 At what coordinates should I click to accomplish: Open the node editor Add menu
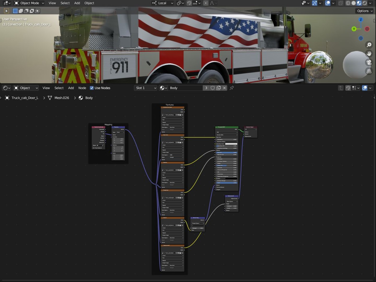71,88
